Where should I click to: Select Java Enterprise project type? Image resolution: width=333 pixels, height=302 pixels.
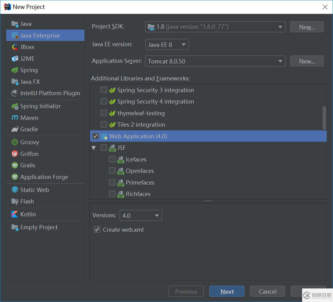point(45,35)
